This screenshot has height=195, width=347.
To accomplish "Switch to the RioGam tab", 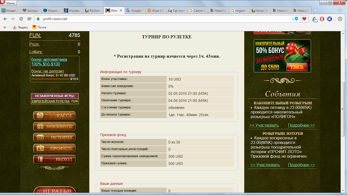I will click(x=93, y=11).
